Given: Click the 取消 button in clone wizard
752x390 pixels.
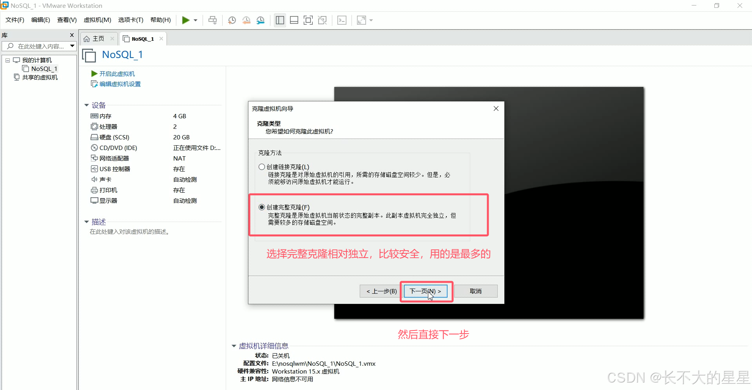Looking at the screenshot, I should click(476, 291).
